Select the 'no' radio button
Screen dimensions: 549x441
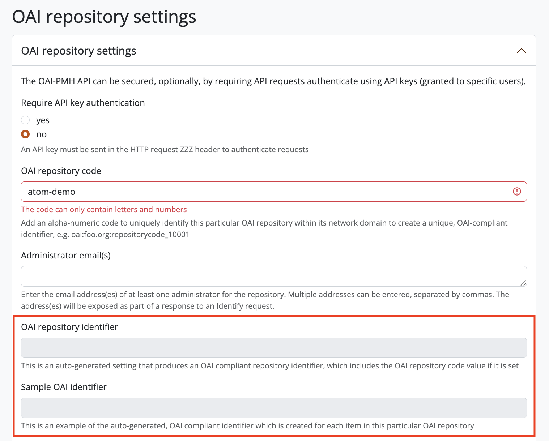click(25, 134)
